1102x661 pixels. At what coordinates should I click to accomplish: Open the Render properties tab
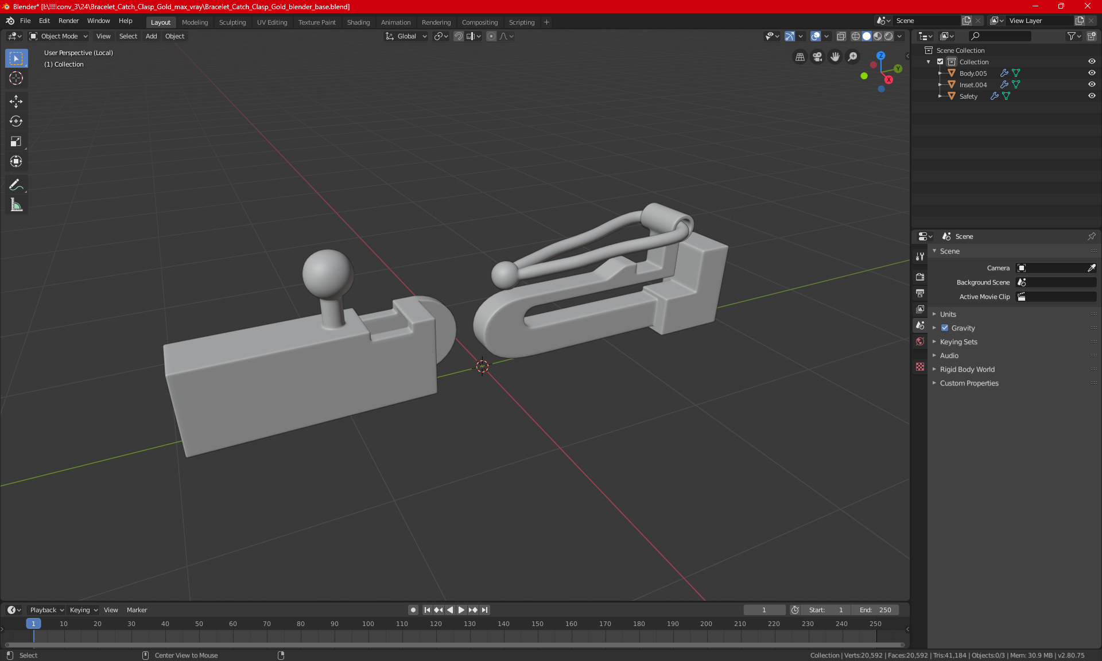point(920,277)
